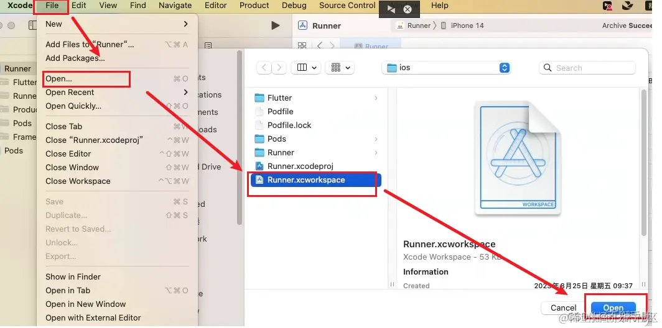
Task: Click the editor grid layout icon
Action: [302, 45]
